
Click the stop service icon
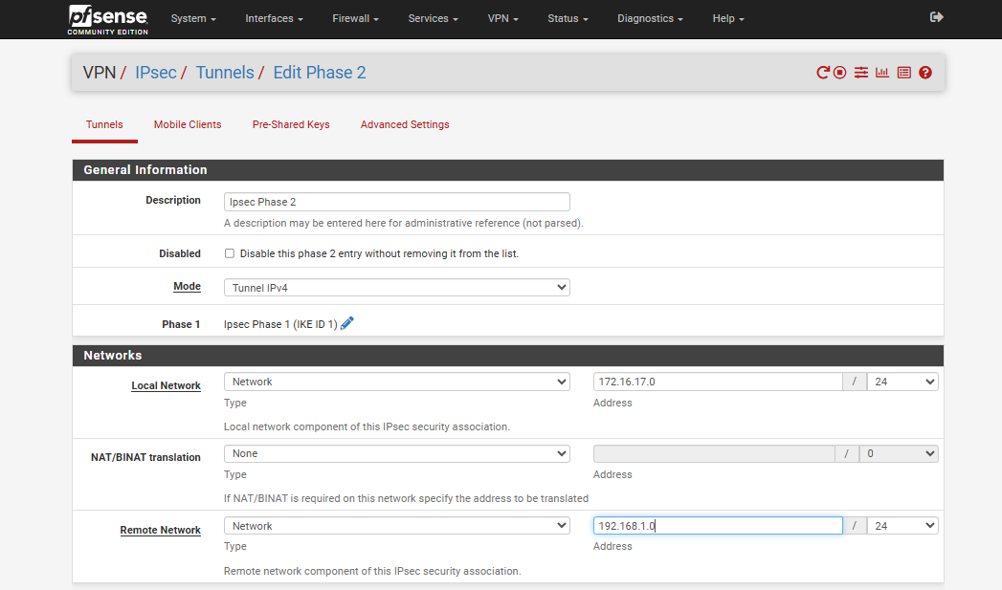point(839,73)
